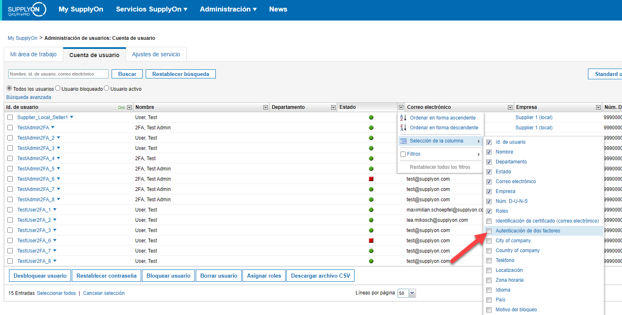Click the Seleccionar todos link

pyautogui.click(x=56, y=293)
